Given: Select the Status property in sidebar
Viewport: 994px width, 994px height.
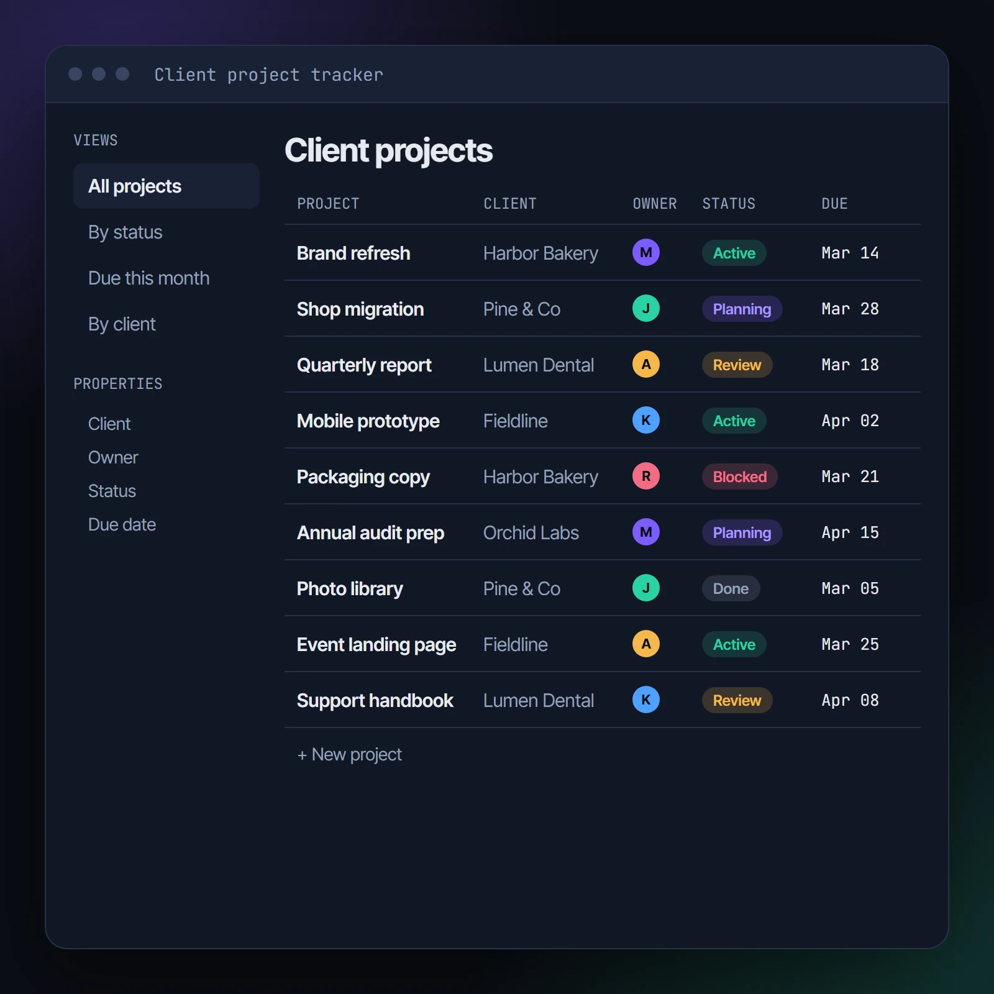Looking at the screenshot, I should click(x=112, y=491).
